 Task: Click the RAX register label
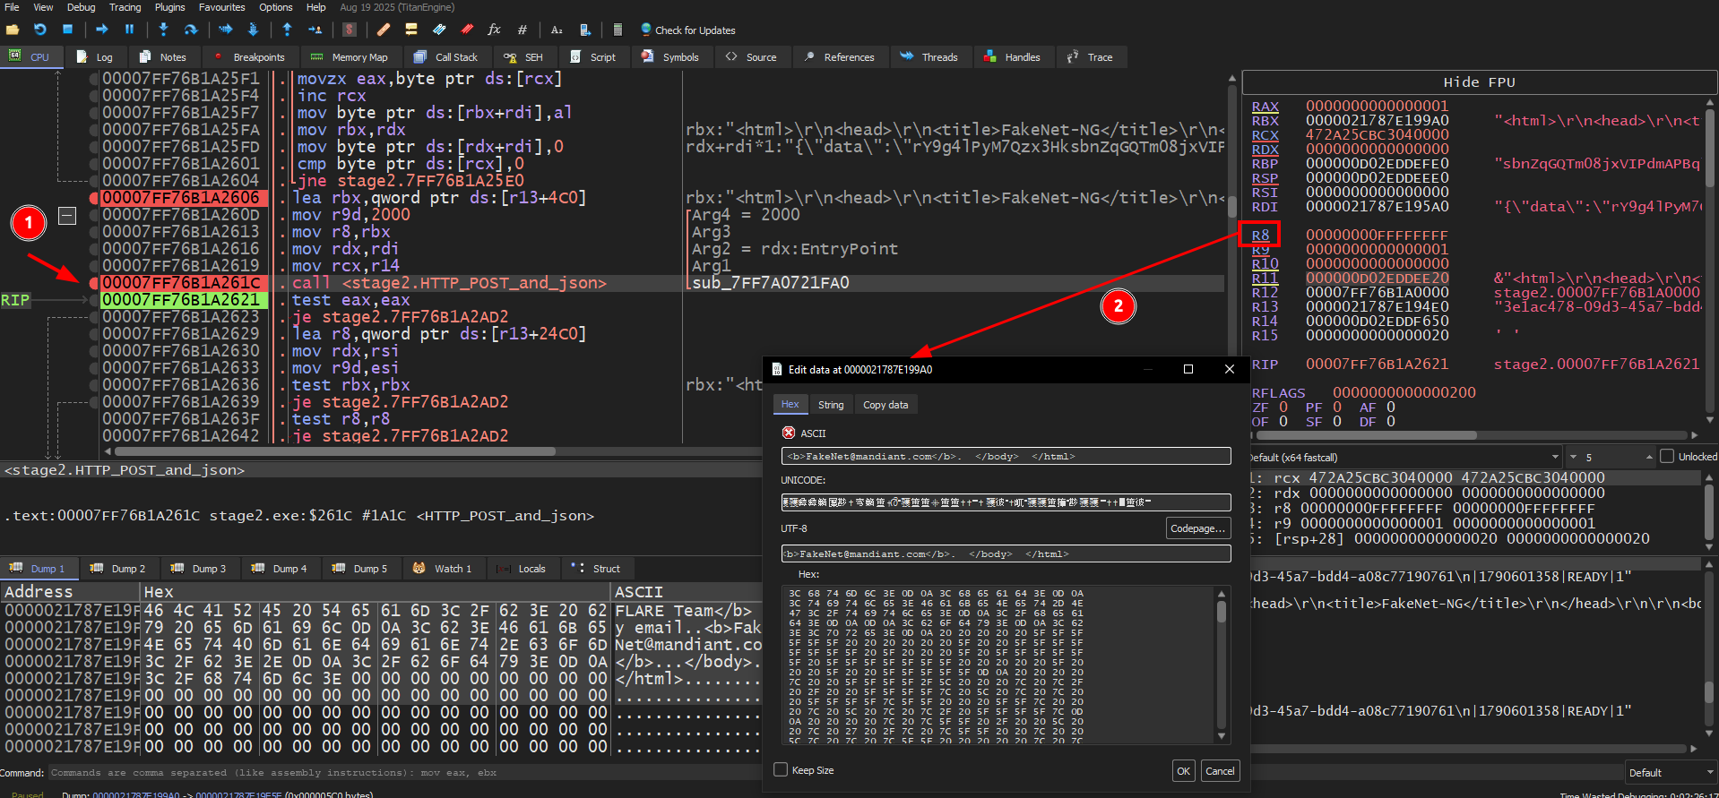[x=1265, y=107]
